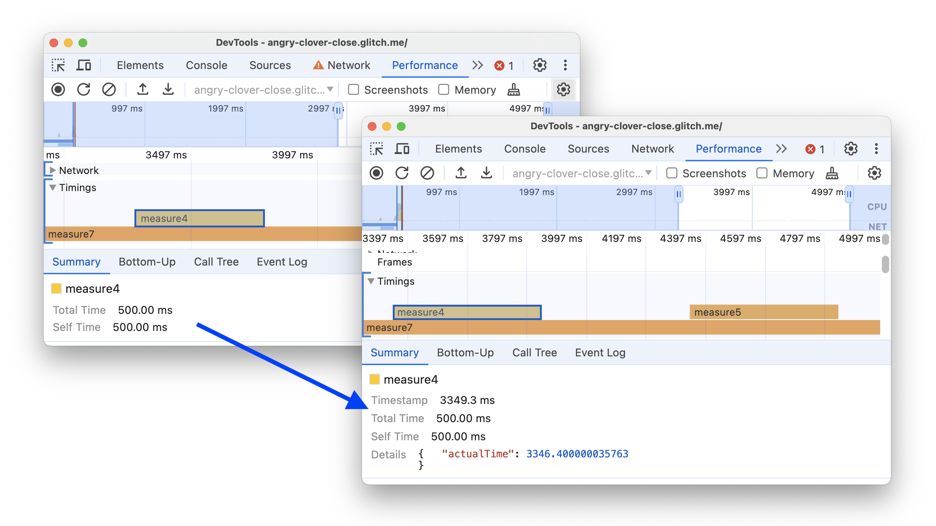Click the measure4 timing bar

[x=467, y=312]
